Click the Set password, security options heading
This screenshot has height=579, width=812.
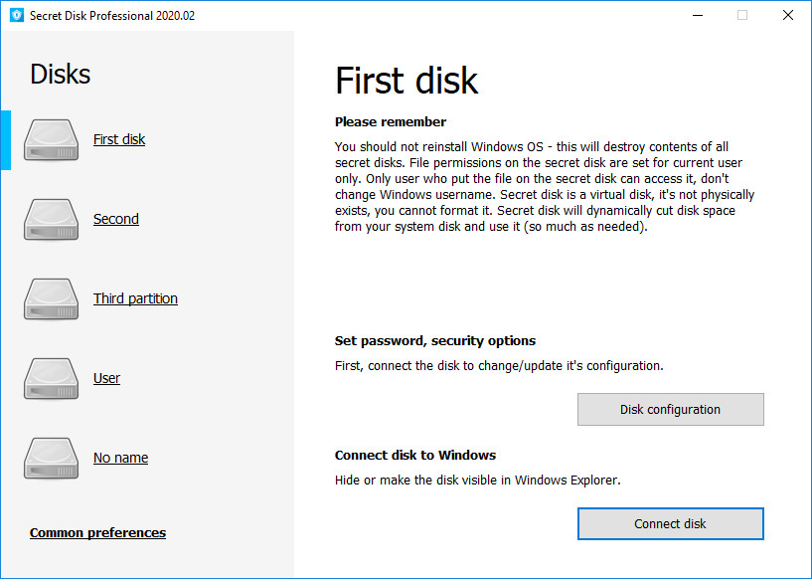pos(435,340)
